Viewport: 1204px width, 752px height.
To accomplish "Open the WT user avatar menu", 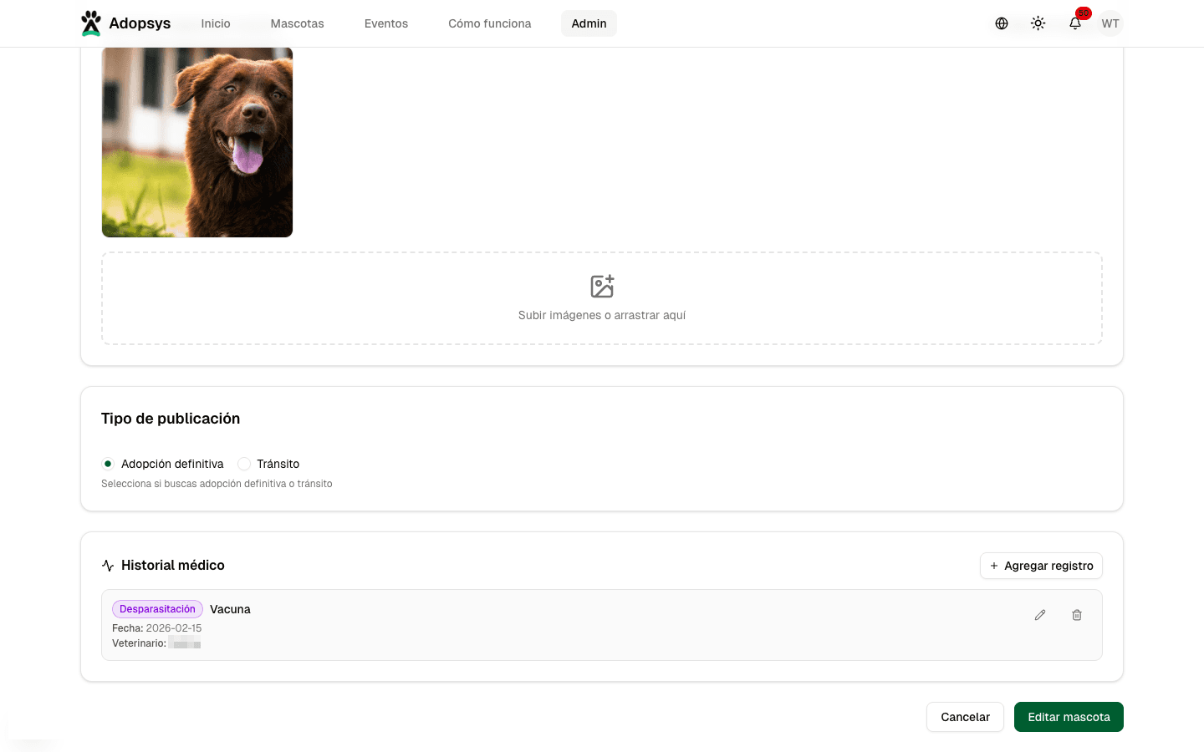I will pos(1110,23).
